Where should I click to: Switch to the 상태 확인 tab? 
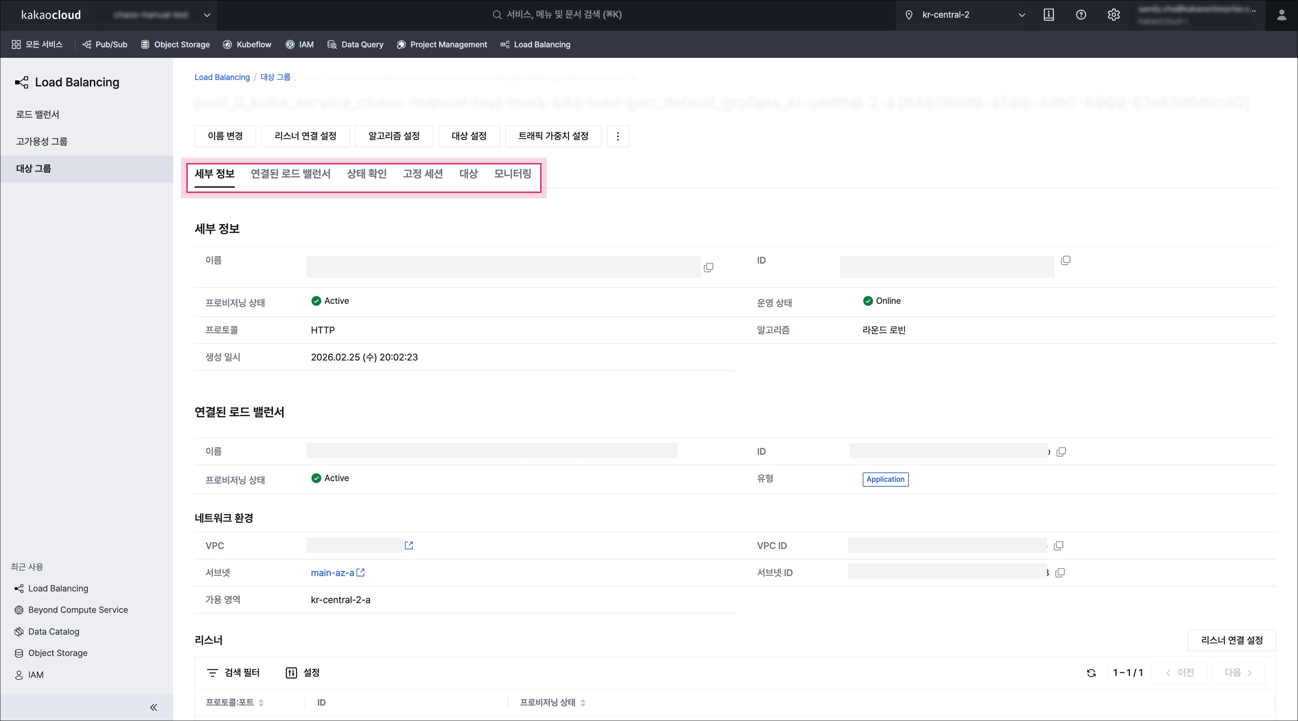pyautogui.click(x=366, y=174)
